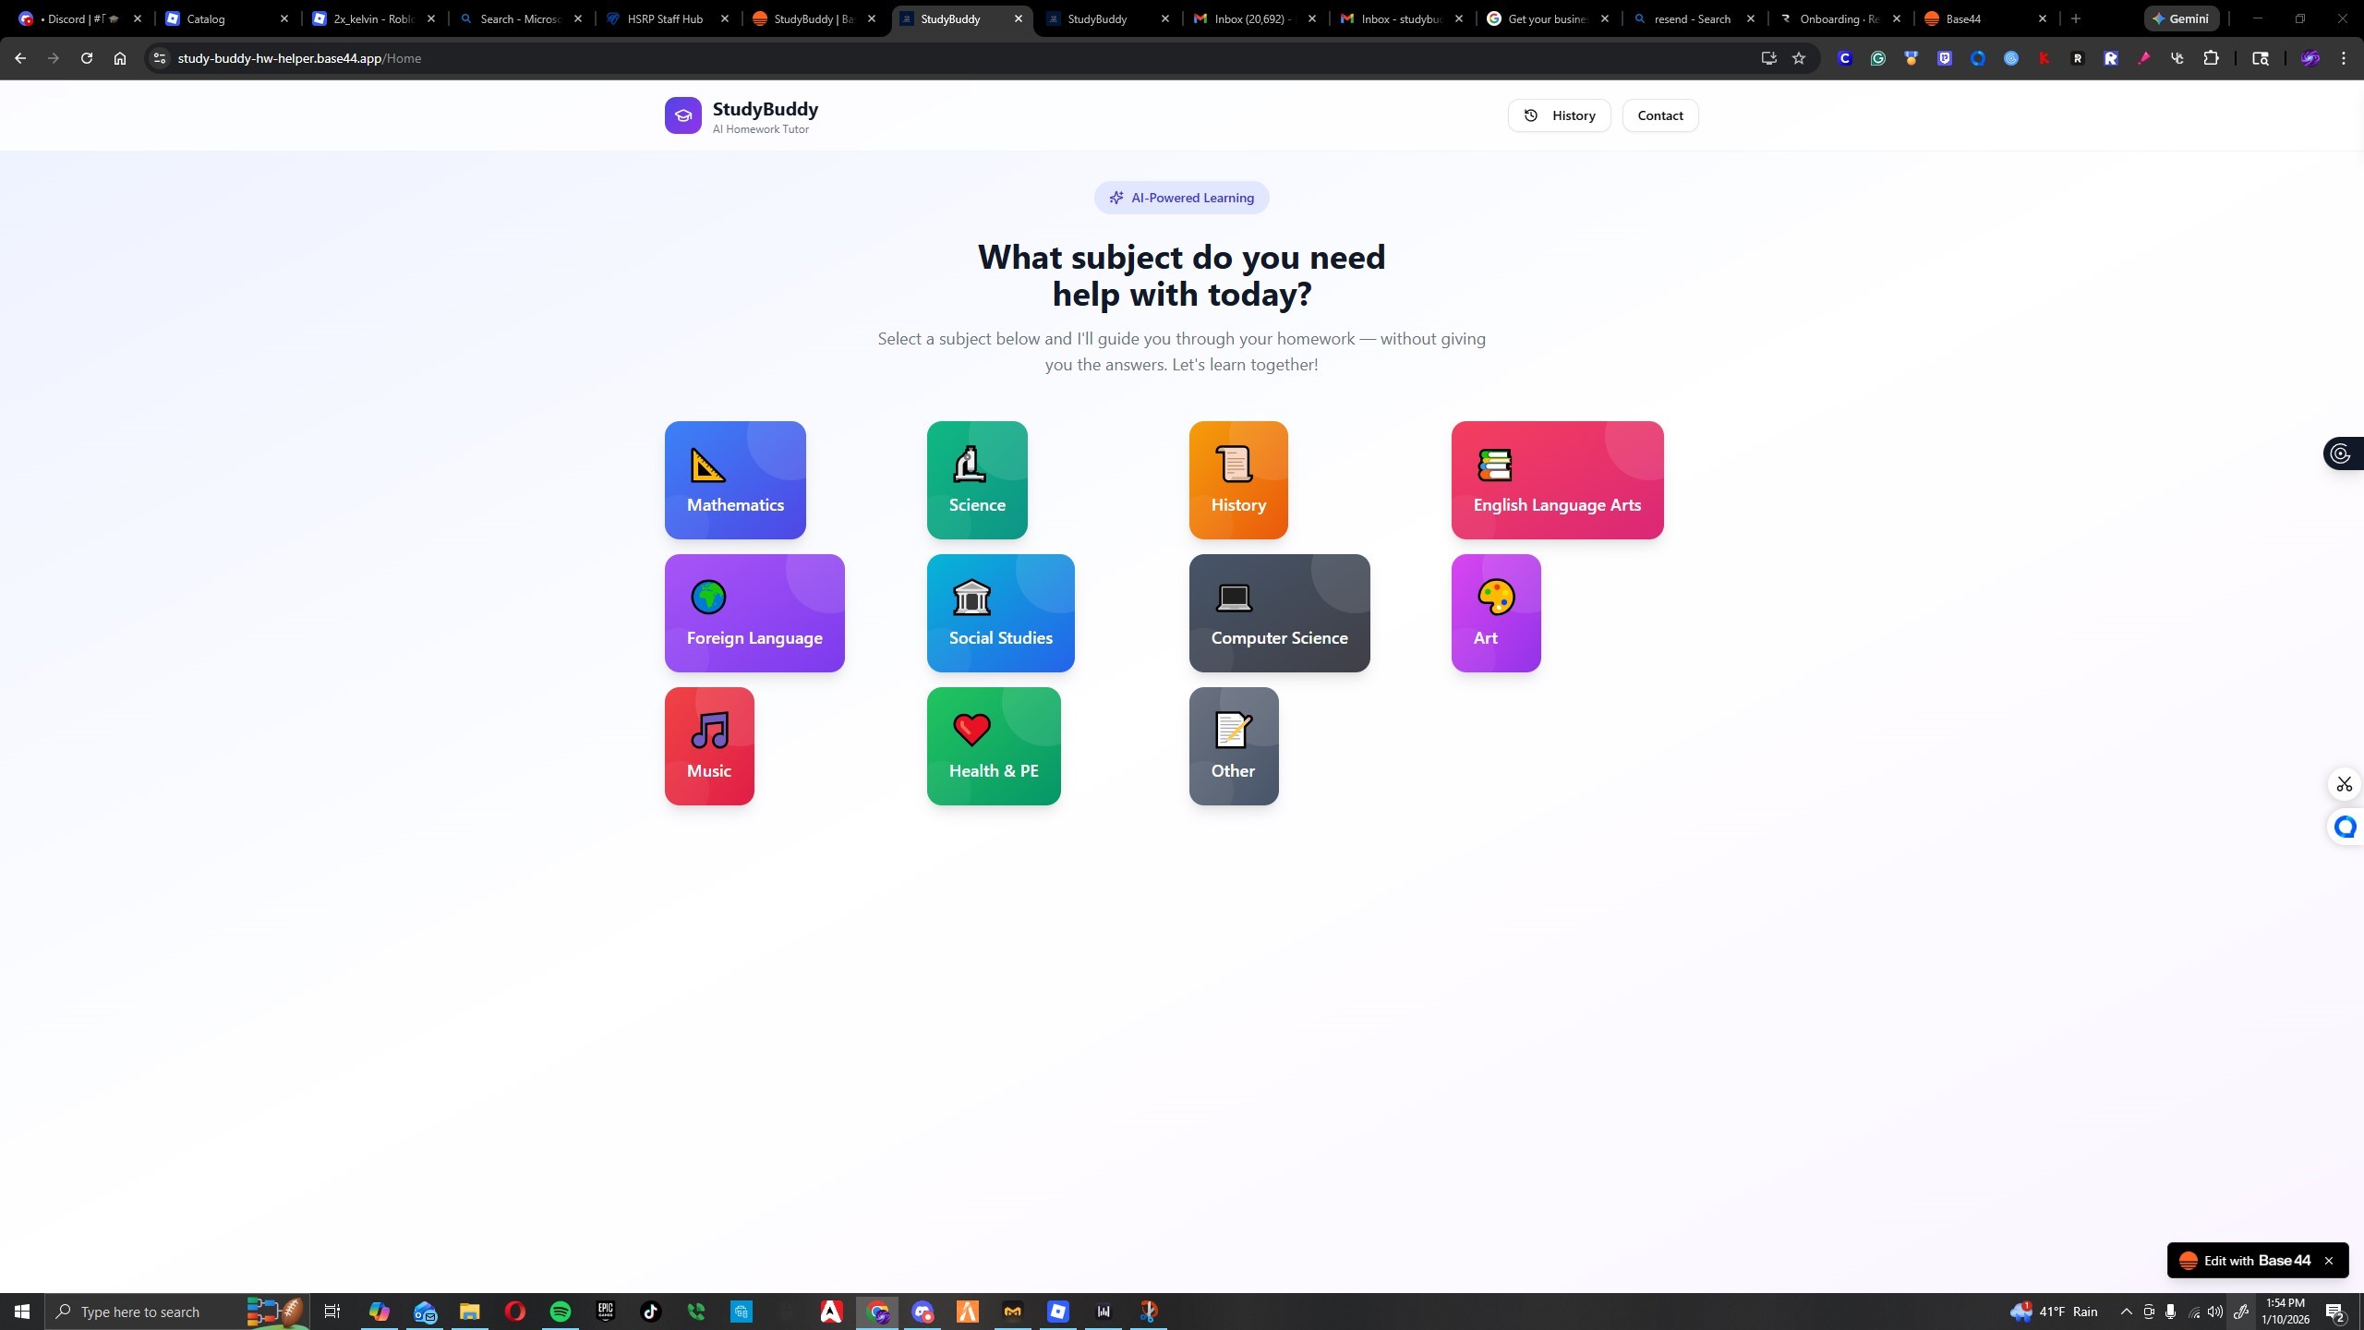This screenshot has width=2364, height=1330.
Task: Switch to the resend - Search tab
Action: coord(1694,18)
